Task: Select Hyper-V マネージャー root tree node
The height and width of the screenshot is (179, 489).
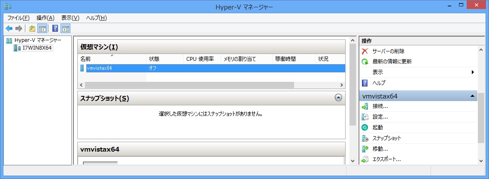Action: pos(38,40)
